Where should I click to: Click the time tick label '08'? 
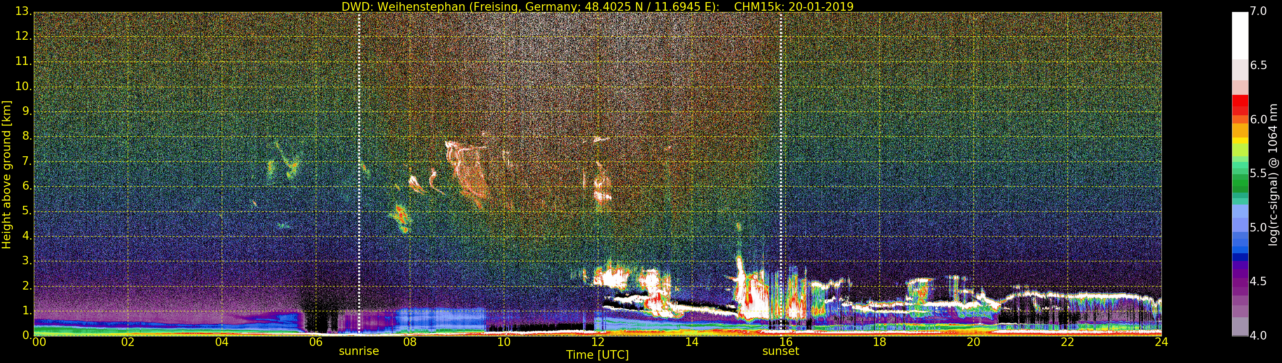coord(409,342)
